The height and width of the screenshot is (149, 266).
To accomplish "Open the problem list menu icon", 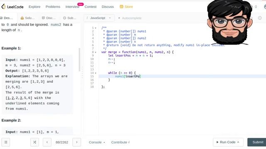I will tap(6, 142).
